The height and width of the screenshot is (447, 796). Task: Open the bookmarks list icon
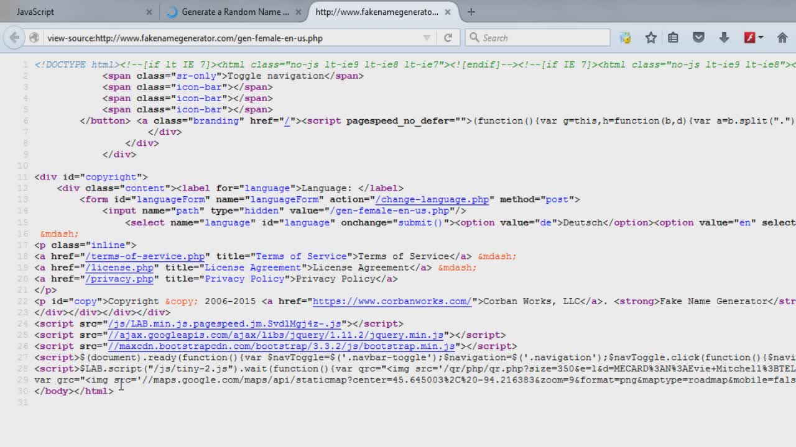tap(673, 38)
